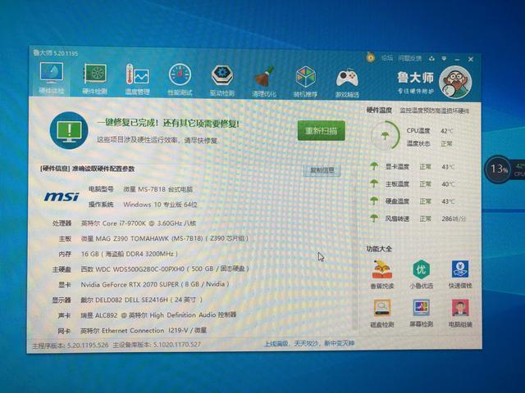
Task: Click the 硬盘温度 43℃ value
Action: click(448, 201)
